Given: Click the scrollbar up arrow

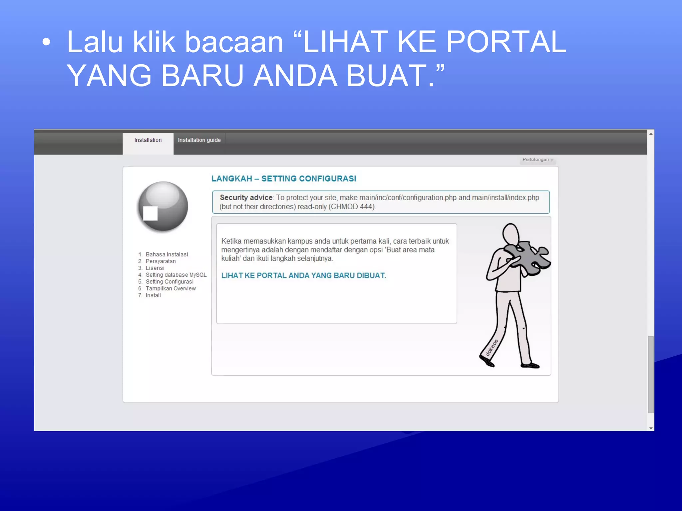Looking at the screenshot, I should click(x=651, y=133).
